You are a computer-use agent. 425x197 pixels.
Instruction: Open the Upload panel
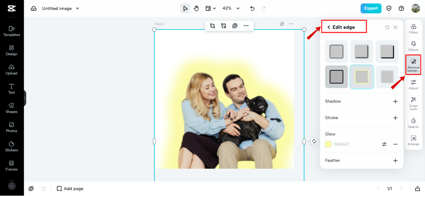[12, 70]
